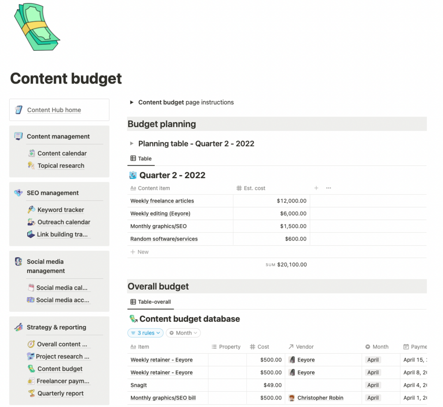This screenshot has width=443, height=407.
Task: Open the Freelancer payments page link
Action: click(x=63, y=381)
